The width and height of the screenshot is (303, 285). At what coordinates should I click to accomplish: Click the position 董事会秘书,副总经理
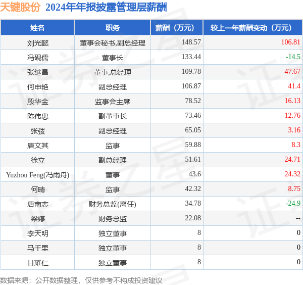pos(113,43)
